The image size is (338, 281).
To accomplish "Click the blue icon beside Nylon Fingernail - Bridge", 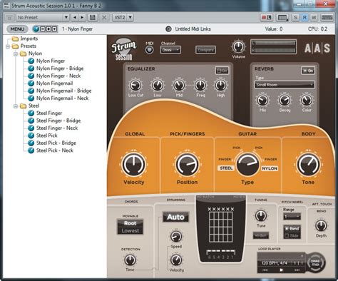I will tap(31, 91).
